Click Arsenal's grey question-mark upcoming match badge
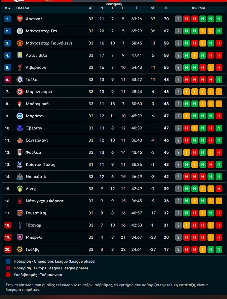This screenshot has width=227, height=299. [179, 19]
